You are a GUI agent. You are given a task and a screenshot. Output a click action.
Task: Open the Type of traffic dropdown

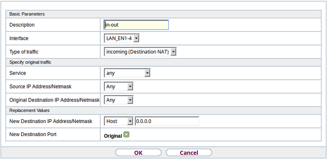pos(140,52)
